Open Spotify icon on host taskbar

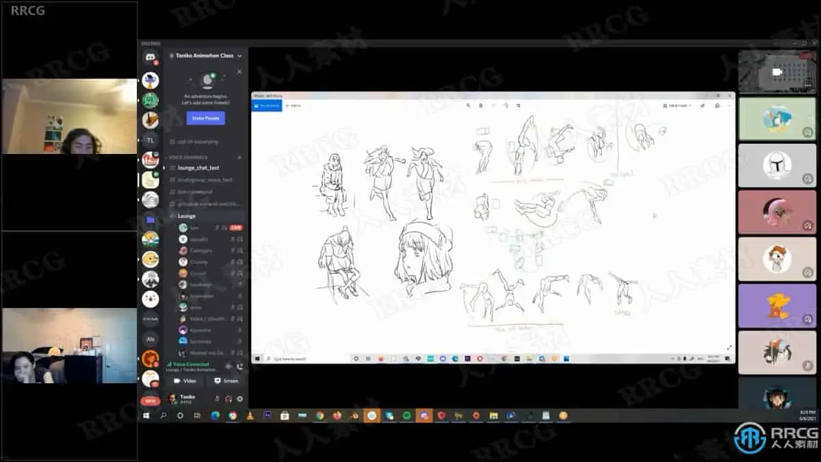(x=406, y=415)
